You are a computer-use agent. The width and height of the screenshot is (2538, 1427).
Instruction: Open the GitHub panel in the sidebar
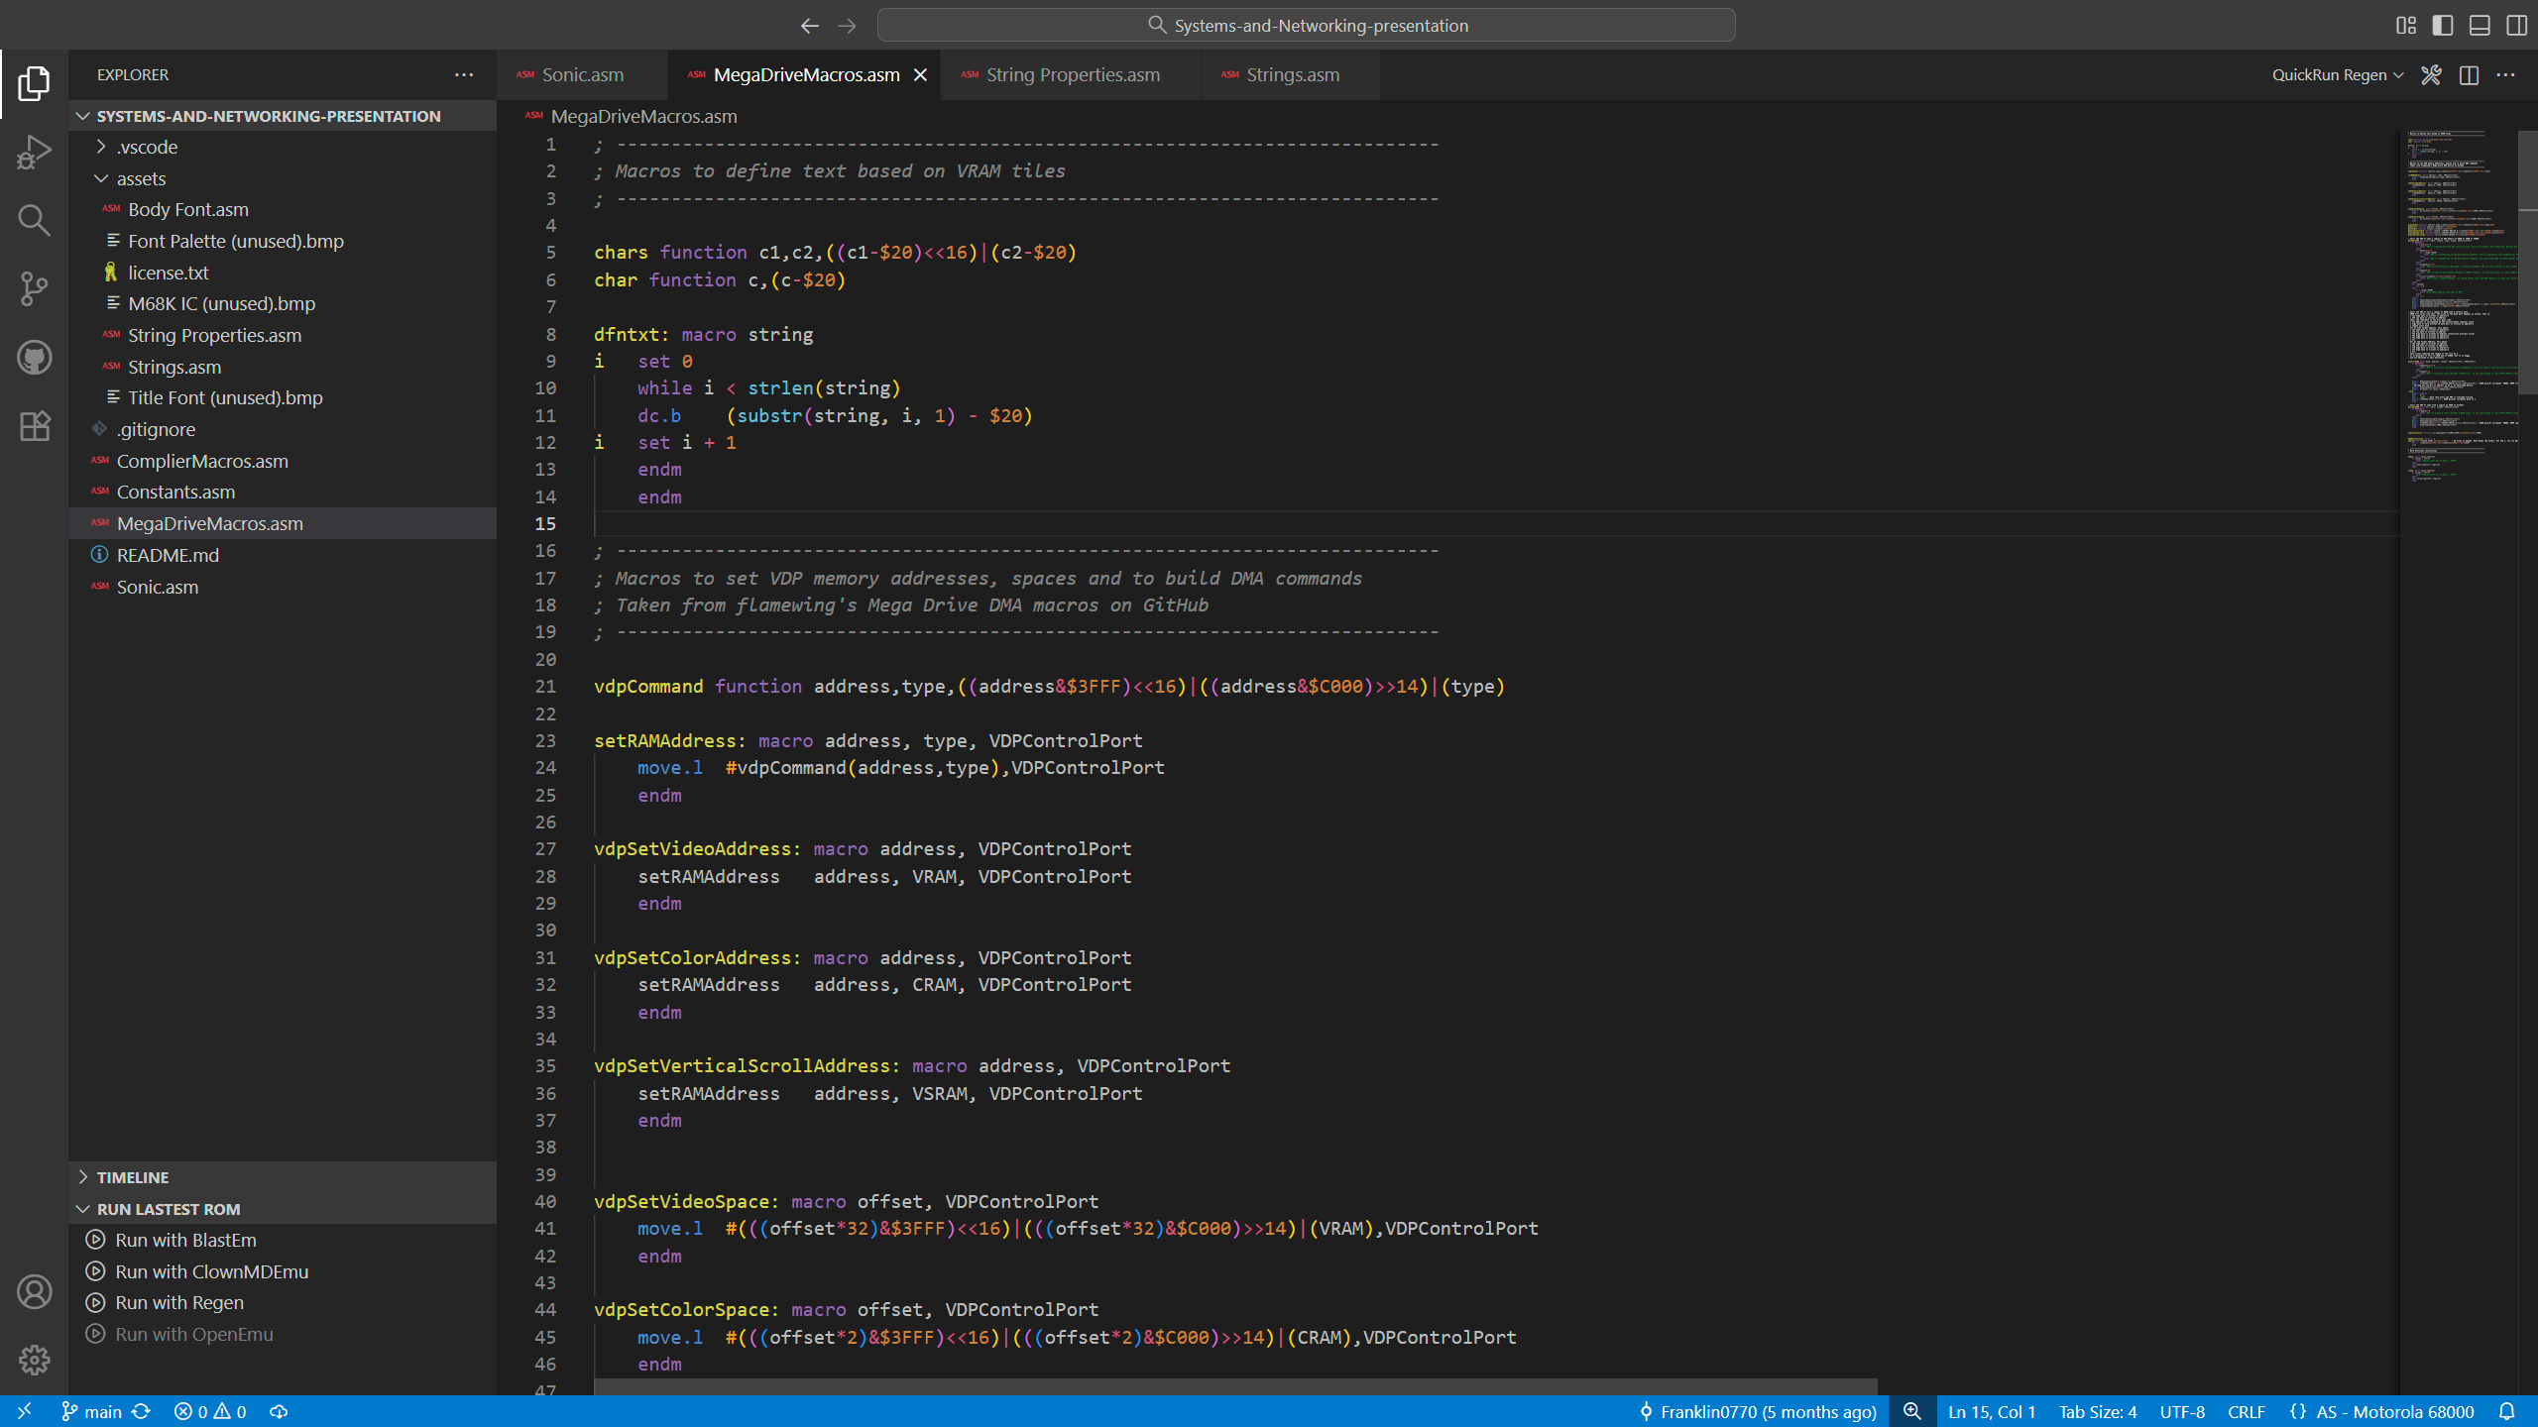(x=34, y=357)
